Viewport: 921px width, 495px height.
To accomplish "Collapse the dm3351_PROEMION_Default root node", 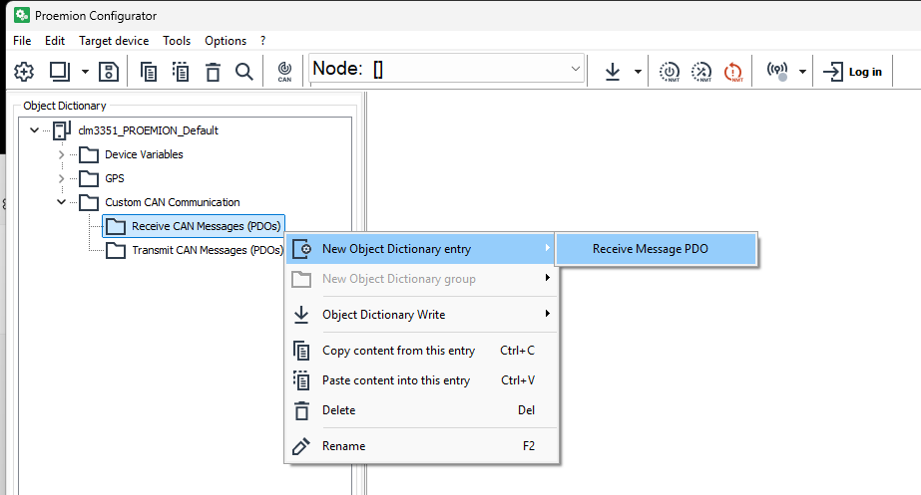I will tap(35, 130).
